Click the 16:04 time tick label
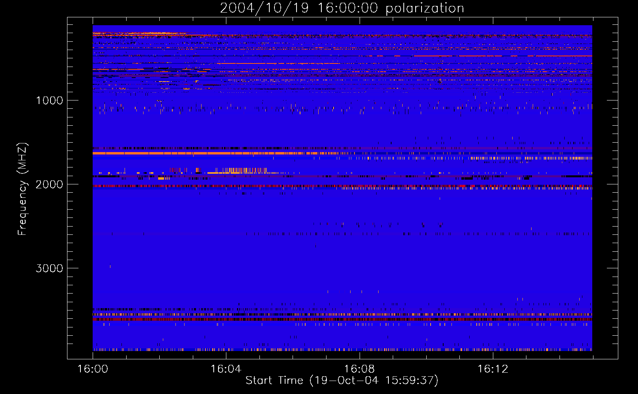The width and height of the screenshot is (638, 394). (226, 369)
